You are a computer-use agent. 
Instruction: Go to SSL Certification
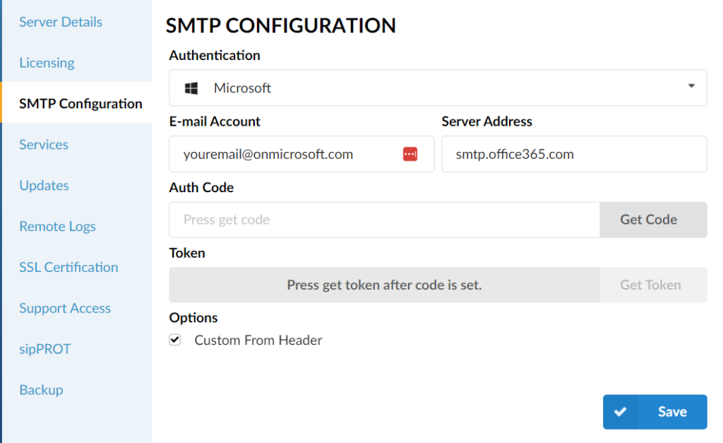click(68, 267)
